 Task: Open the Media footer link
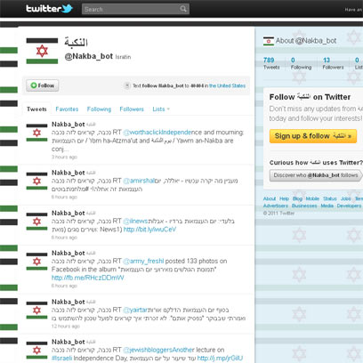point(327,206)
